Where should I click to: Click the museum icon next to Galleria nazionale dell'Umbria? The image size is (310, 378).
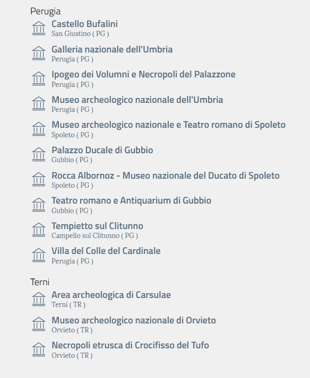pyautogui.click(x=39, y=53)
